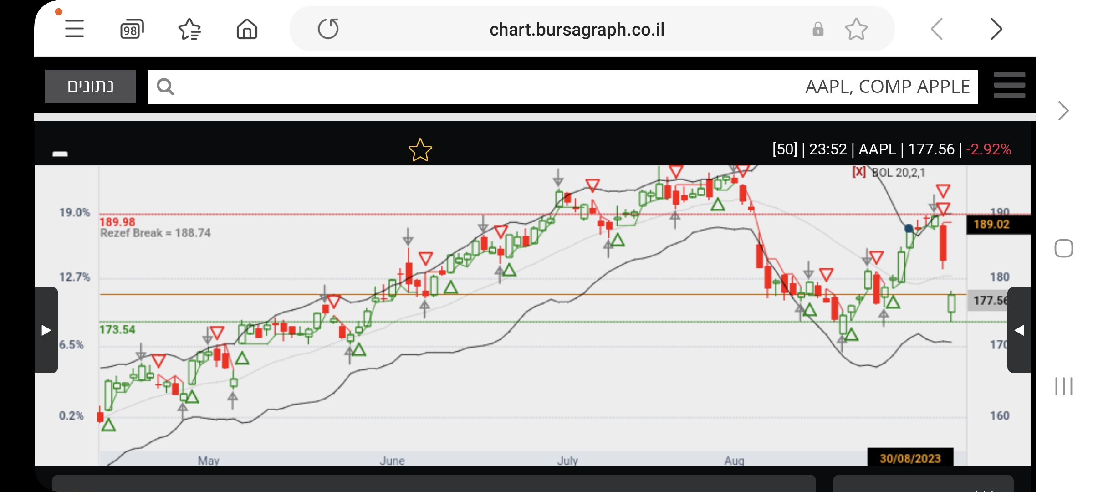The width and height of the screenshot is (1093, 492).
Task: Add chart to favorites yellow star
Action: click(420, 150)
